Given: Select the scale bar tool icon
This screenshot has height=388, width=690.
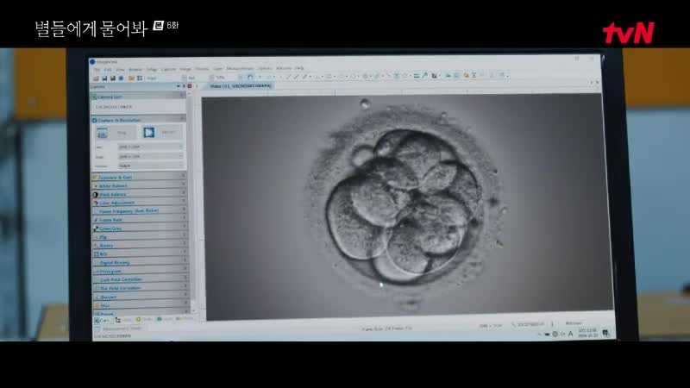Looking at the screenshot, I should [417, 76].
